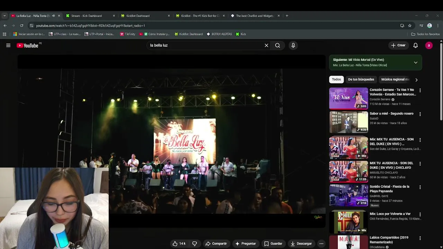Go back in Chrome history
This screenshot has height=249, width=443.
[5, 25]
